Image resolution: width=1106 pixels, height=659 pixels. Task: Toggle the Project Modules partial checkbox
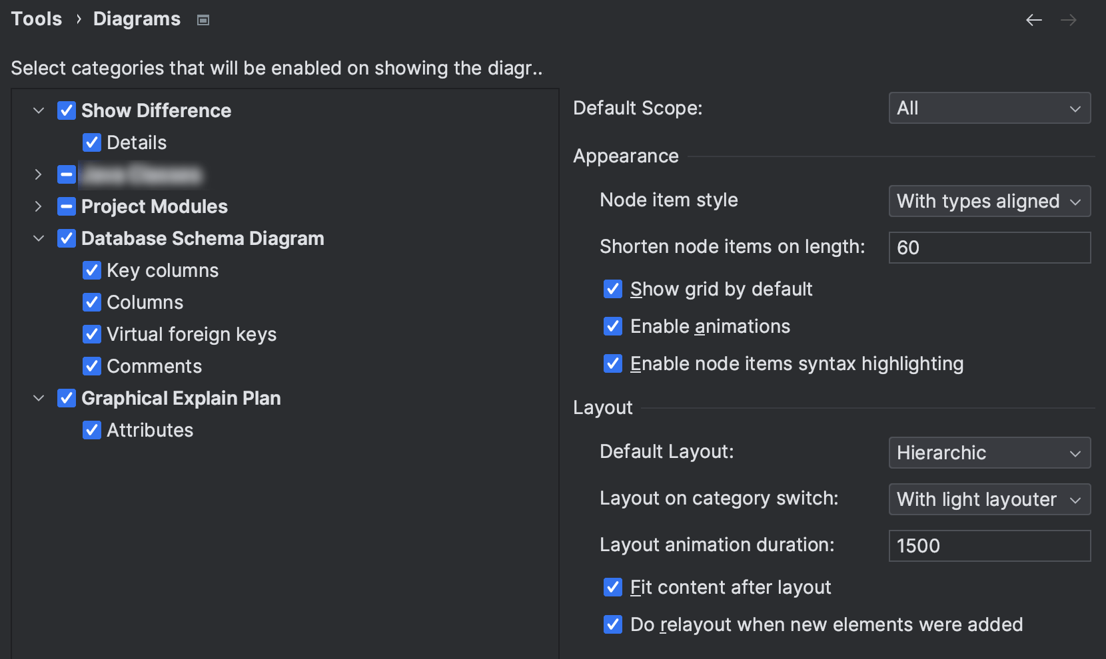(x=66, y=206)
